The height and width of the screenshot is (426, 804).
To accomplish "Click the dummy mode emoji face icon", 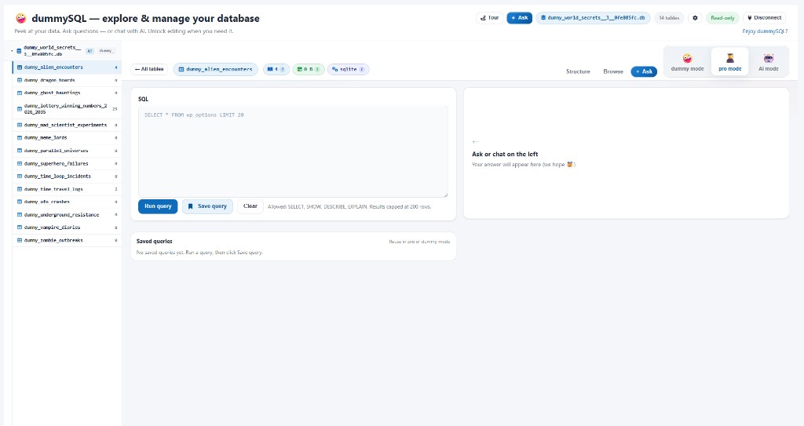I will pyautogui.click(x=687, y=58).
